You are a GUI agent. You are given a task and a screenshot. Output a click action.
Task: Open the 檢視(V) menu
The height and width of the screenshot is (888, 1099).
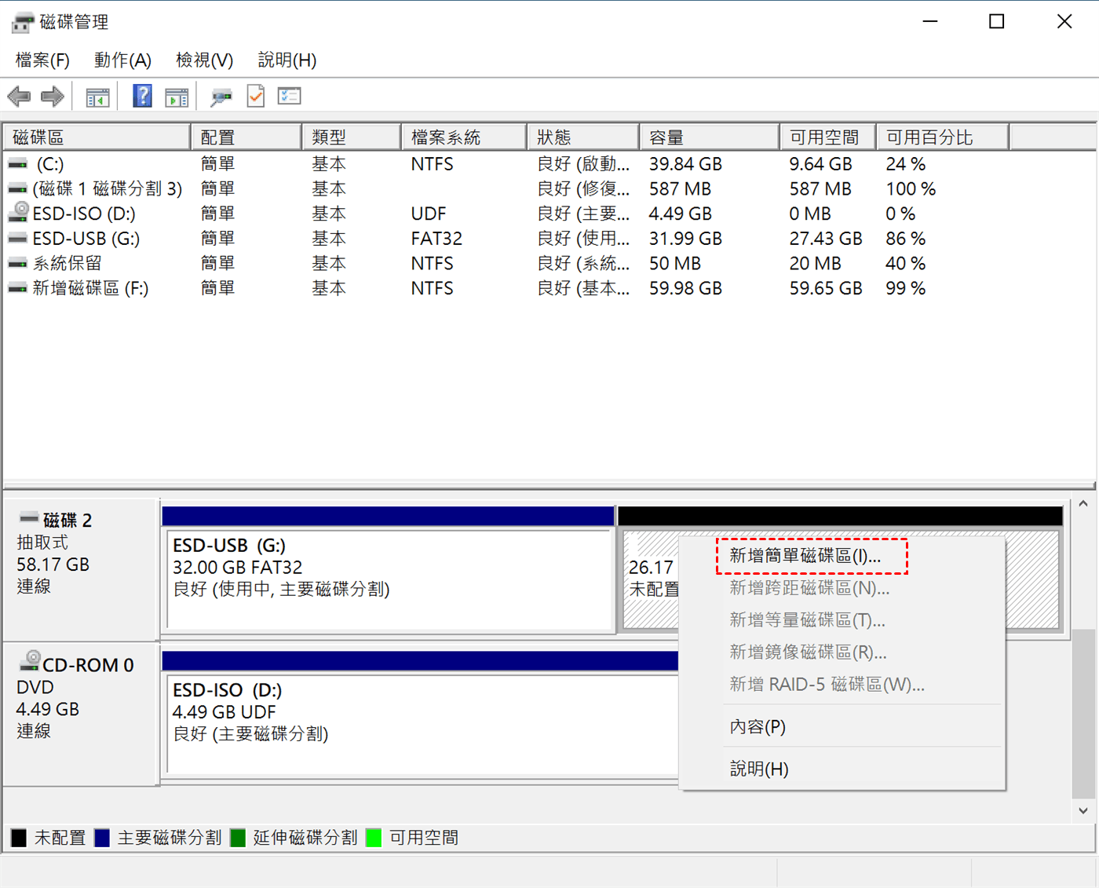204,60
